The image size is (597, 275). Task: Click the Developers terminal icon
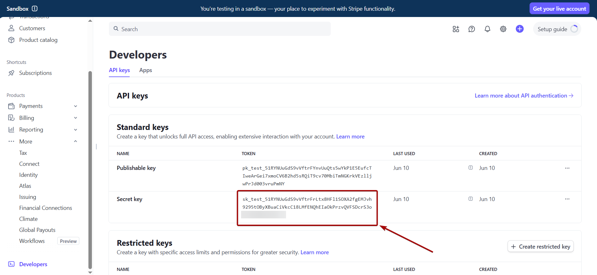click(11, 264)
